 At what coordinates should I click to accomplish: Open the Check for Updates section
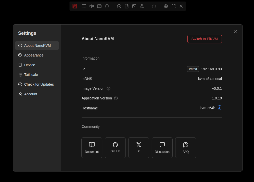click(x=37, y=84)
